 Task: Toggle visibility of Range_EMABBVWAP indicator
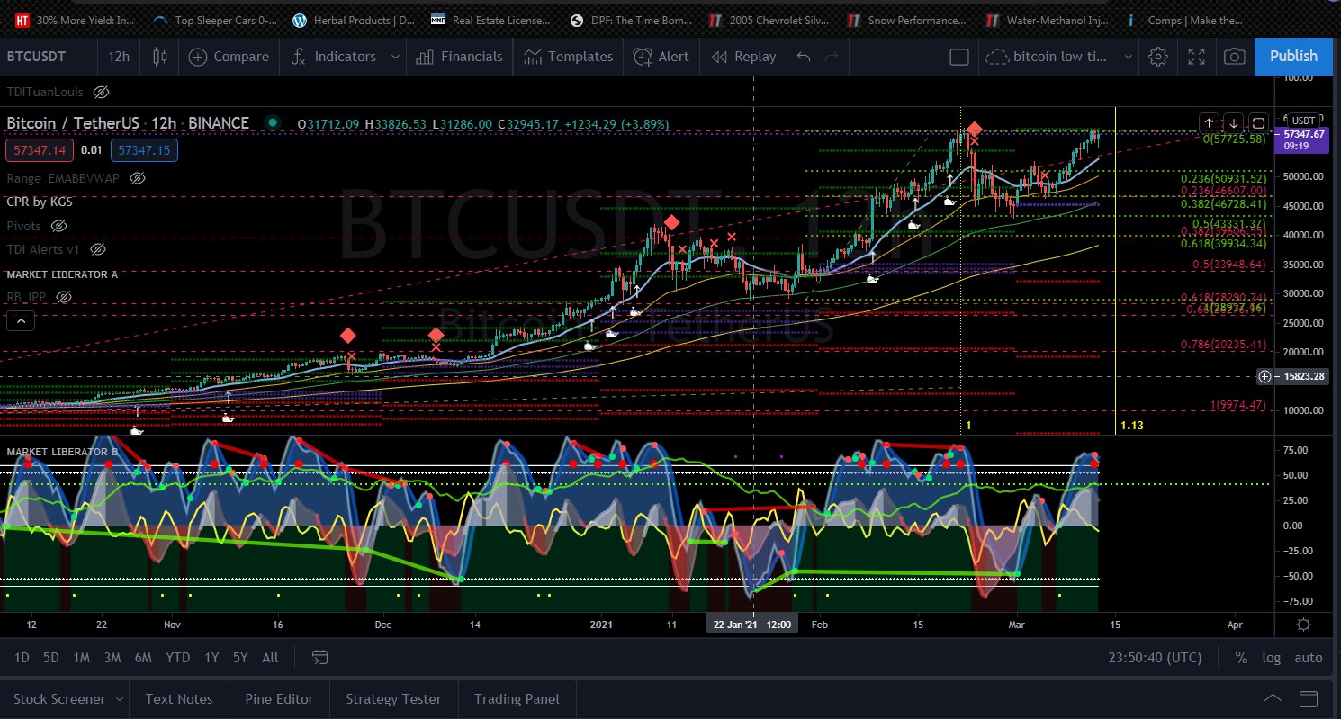pyautogui.click(x=138, y=178)
